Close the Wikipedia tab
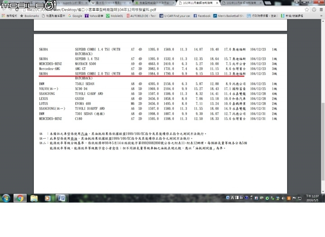 point(130,3)
